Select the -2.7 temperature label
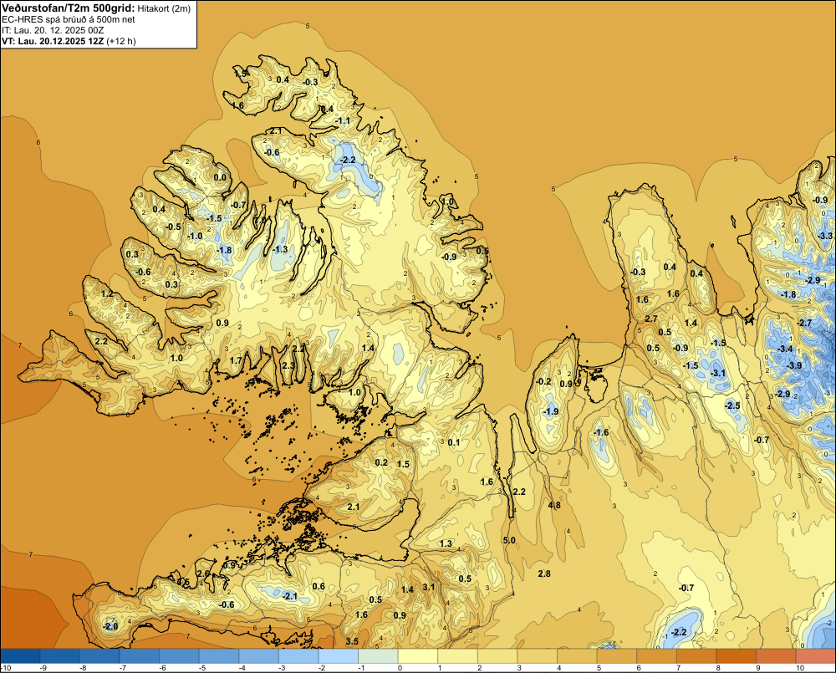 pyautogui.click(x=804, y=323)
